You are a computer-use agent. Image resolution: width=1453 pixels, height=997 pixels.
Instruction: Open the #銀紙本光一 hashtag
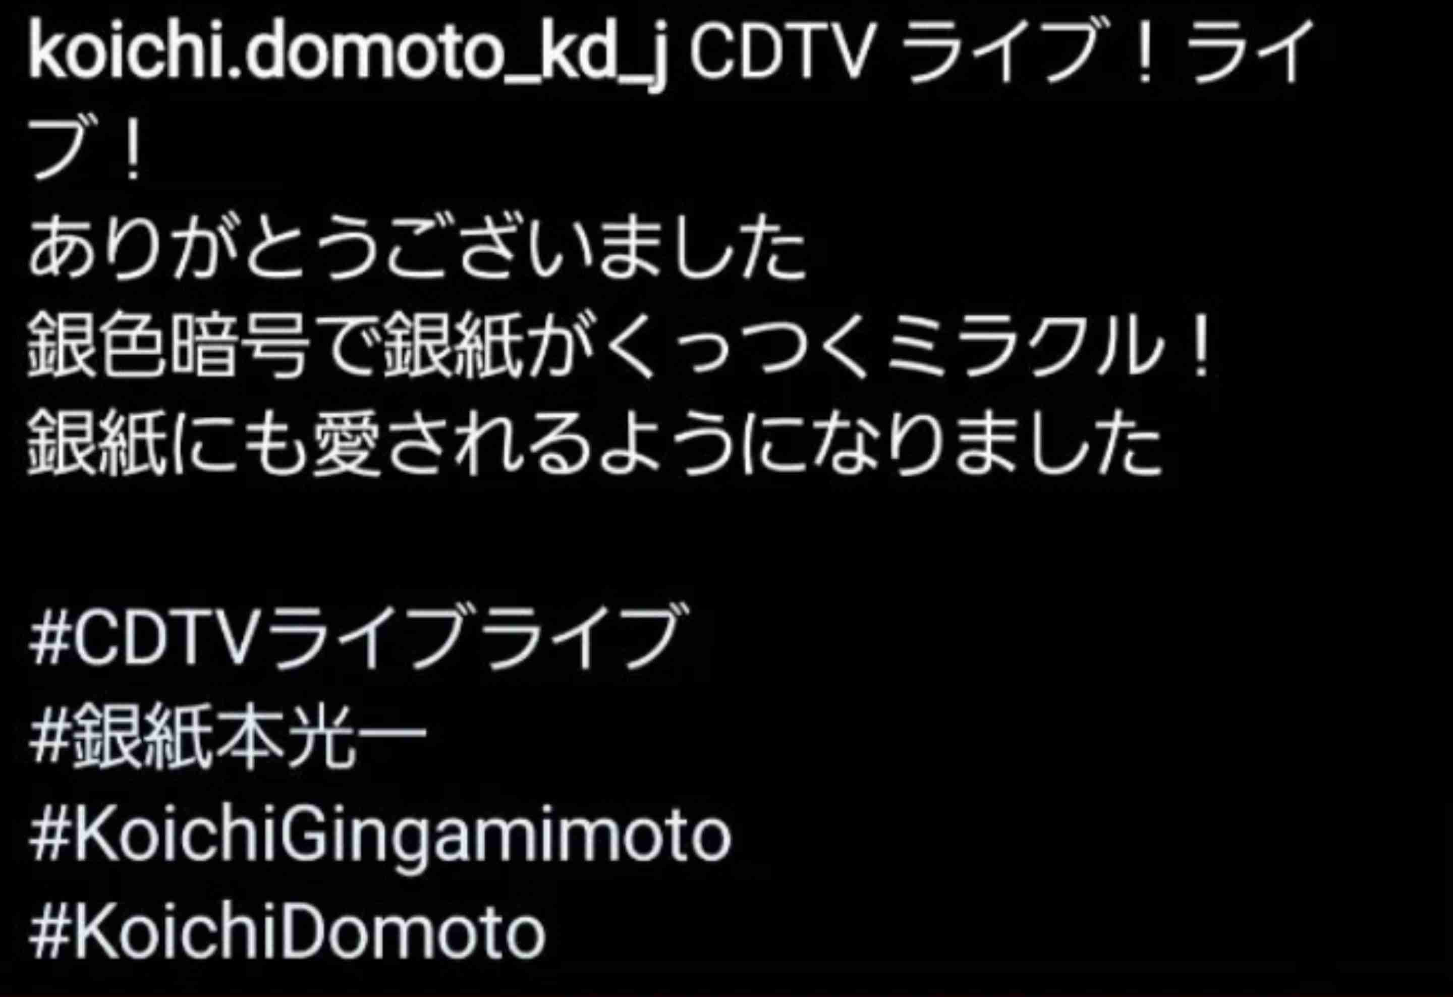[228, 735]
